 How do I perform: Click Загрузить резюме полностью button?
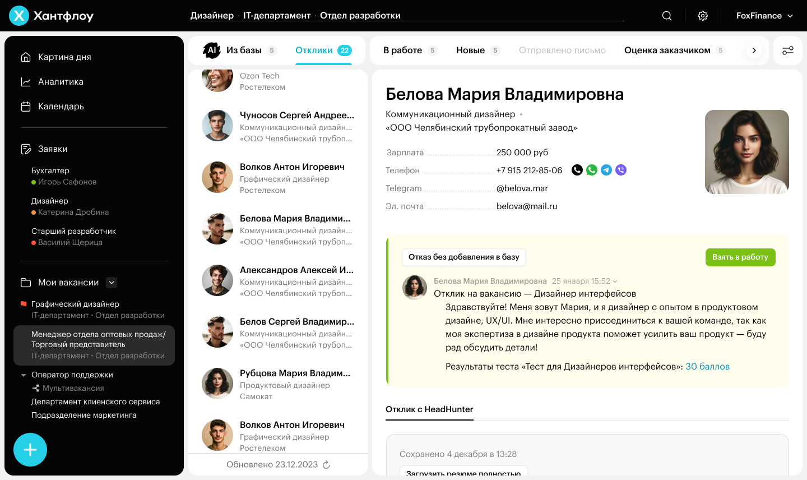pyautogui.click(x=463, y=472)
